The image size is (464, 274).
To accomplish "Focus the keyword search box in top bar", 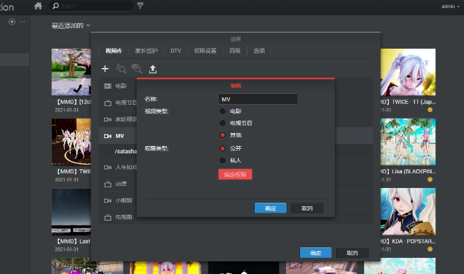I will click(91, 6).
